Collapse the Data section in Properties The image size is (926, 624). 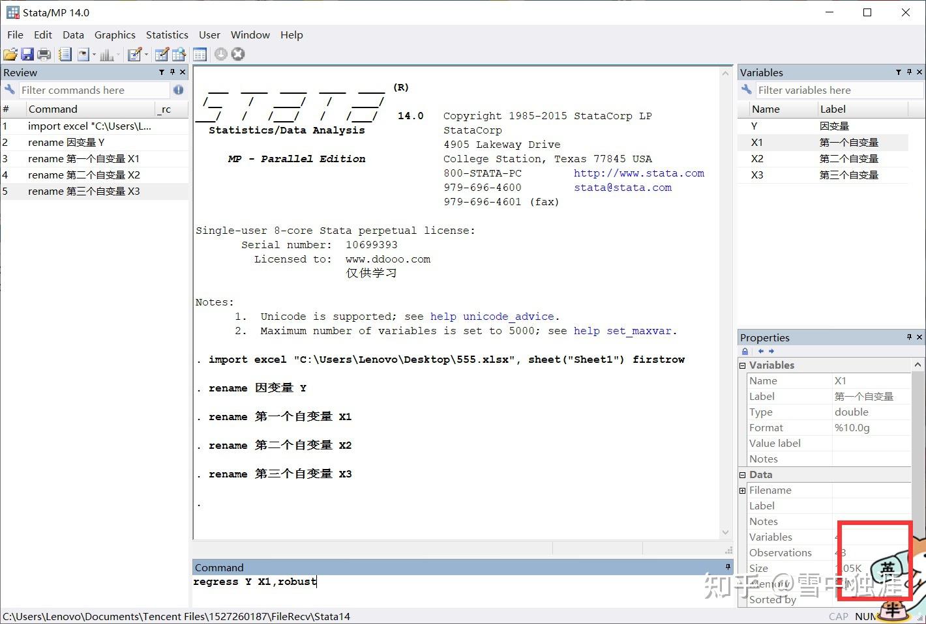[x=742, y=475]
